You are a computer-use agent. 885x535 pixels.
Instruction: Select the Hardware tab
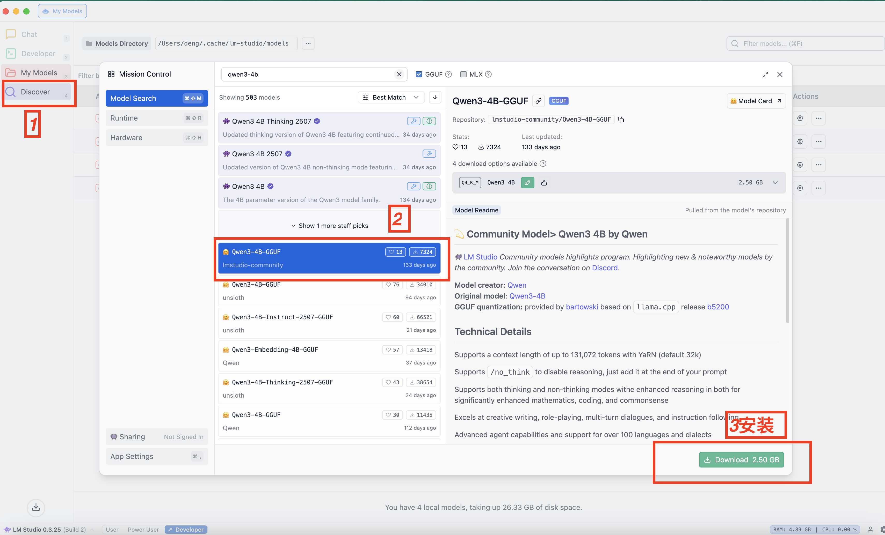pos(157,138)
